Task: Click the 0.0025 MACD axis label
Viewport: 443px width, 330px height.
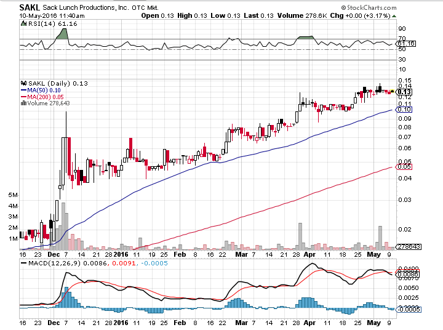Action: click(x=409, y=298)
